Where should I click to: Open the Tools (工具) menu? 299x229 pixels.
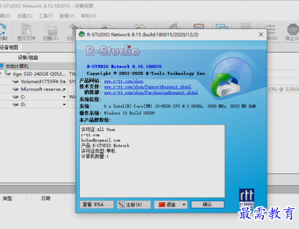point(46,16)
